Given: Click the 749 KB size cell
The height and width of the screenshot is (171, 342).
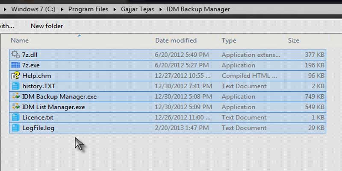Looking at the screenshot, I should point(315,97).
